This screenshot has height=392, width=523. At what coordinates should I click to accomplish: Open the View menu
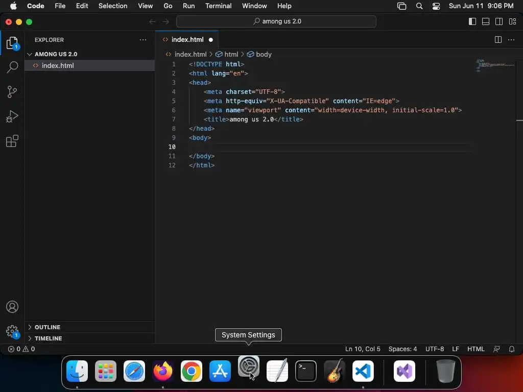tap(146, 6)
